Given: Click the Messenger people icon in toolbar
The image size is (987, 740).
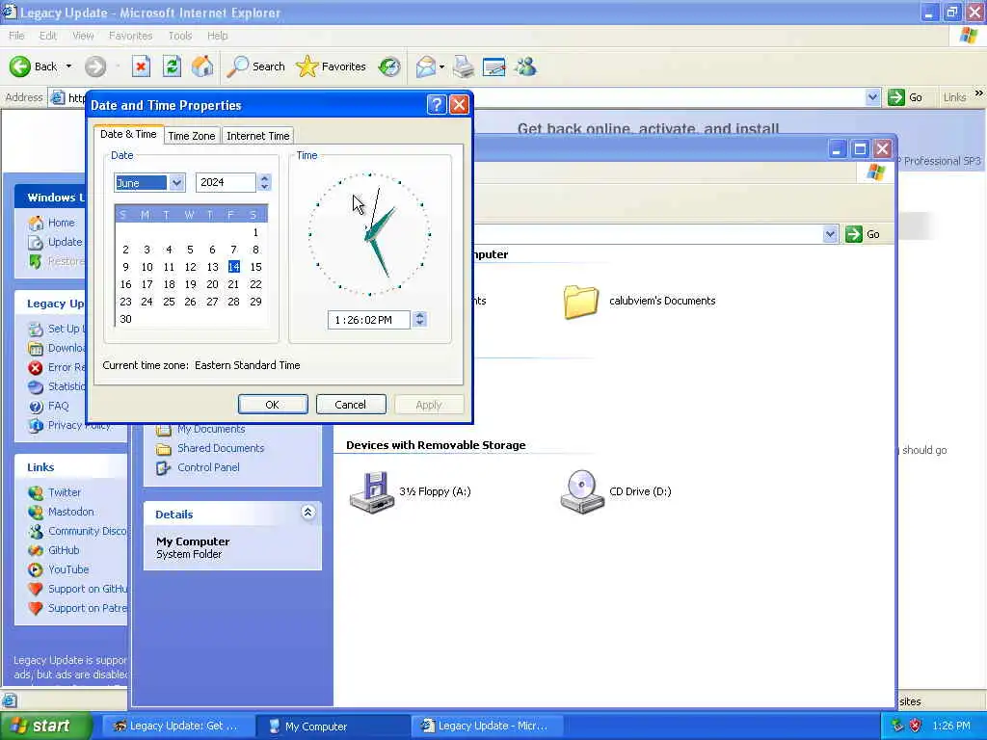Looking at the screenshot, I should point(525,66).
